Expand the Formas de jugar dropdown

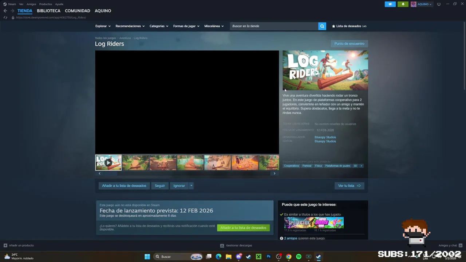click(186, 26)
